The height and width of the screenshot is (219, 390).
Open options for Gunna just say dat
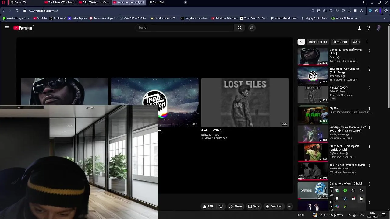tap(370, 50)
